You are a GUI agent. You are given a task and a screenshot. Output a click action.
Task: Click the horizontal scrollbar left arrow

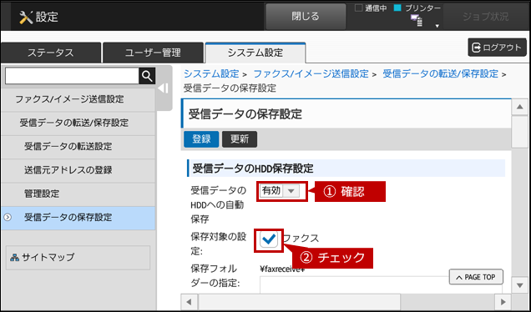pos(190,301)
